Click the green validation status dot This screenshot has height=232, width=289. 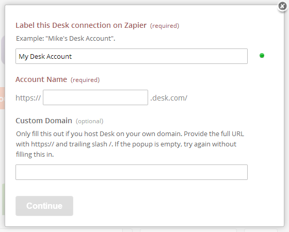point(262,56)
